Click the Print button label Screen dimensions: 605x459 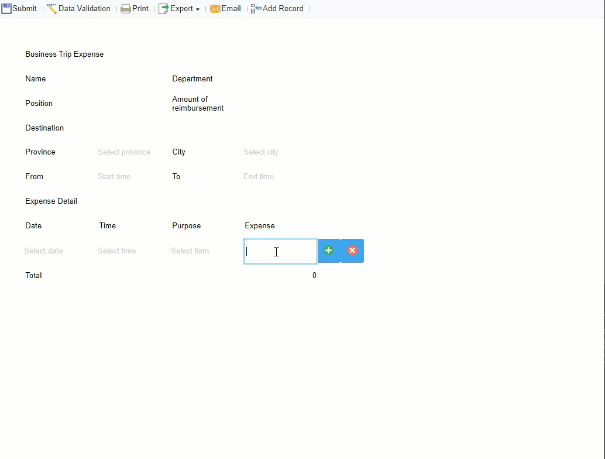coord(140,9)
